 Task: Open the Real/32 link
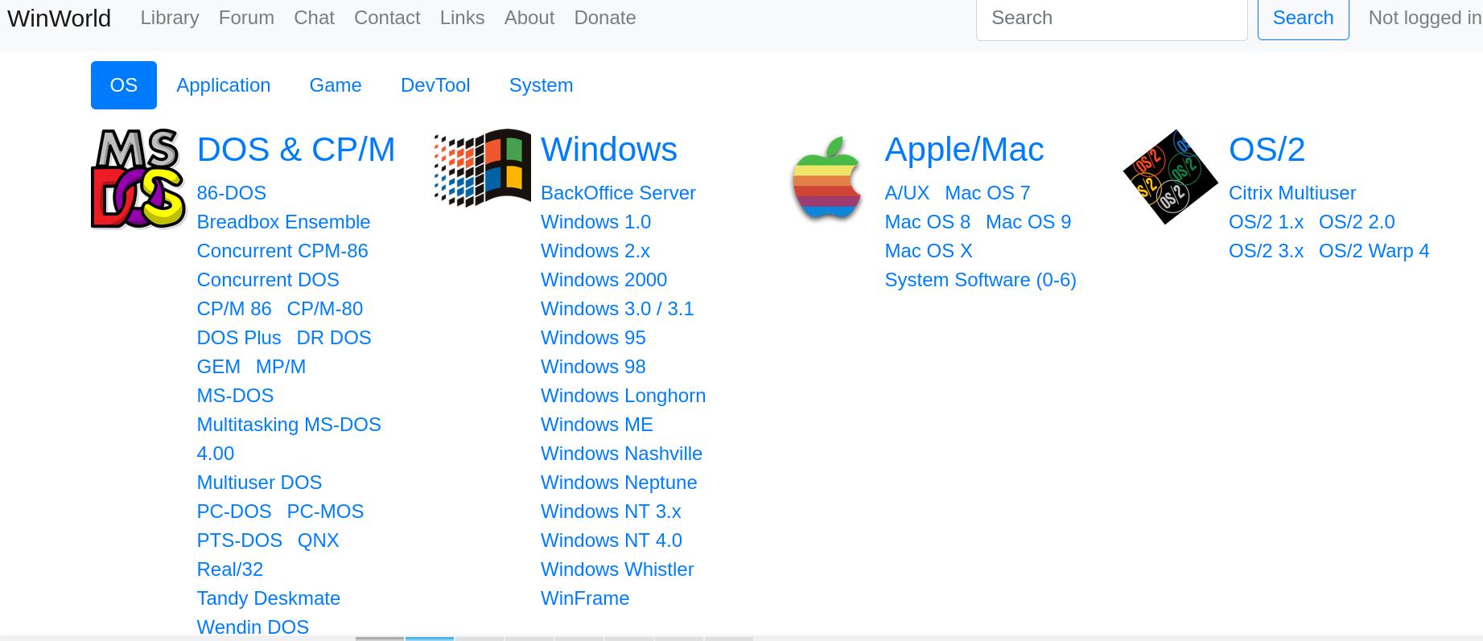(230, 569)
